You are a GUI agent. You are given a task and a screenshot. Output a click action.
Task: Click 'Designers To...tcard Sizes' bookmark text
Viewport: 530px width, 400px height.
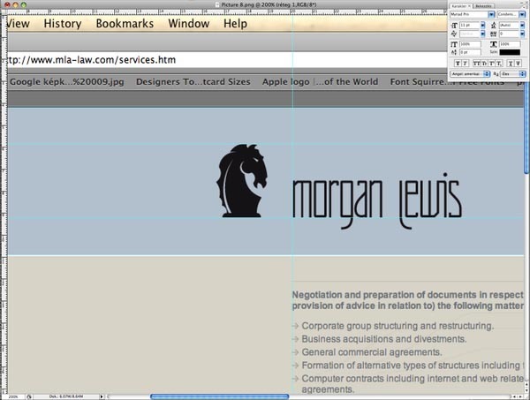point(193,82)
